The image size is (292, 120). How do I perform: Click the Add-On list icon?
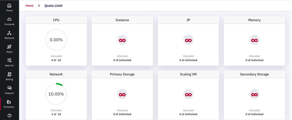(9, 60)
